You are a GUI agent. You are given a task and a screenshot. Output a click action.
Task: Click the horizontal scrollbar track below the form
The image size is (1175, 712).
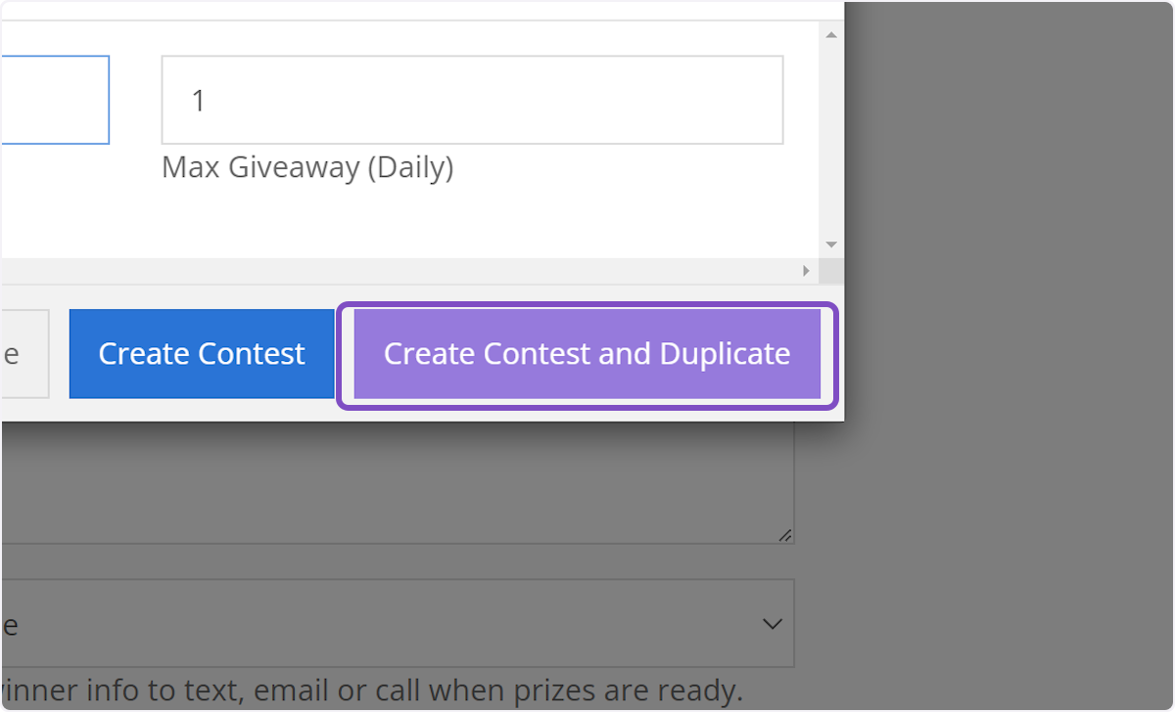point(392,271)
